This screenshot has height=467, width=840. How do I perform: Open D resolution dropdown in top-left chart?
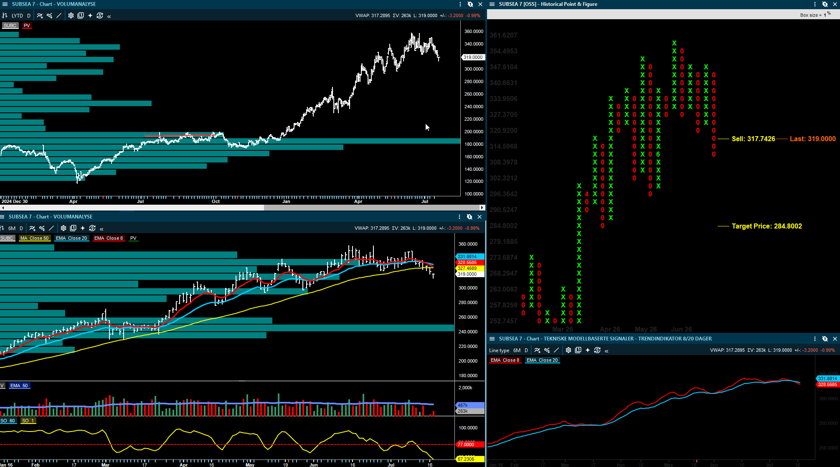click(x=29, y=15)
